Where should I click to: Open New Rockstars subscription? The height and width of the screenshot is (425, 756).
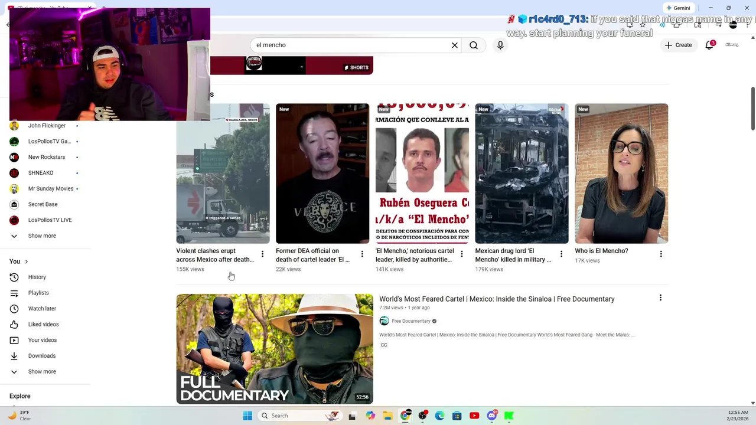click(x=45, y=157)
